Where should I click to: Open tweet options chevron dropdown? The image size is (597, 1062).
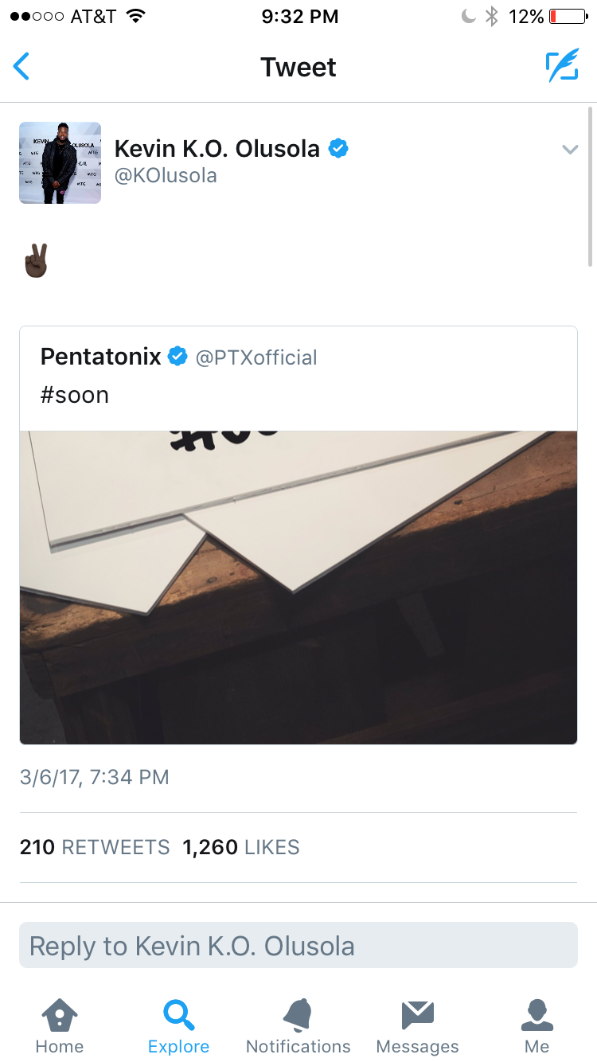(569, 149)
